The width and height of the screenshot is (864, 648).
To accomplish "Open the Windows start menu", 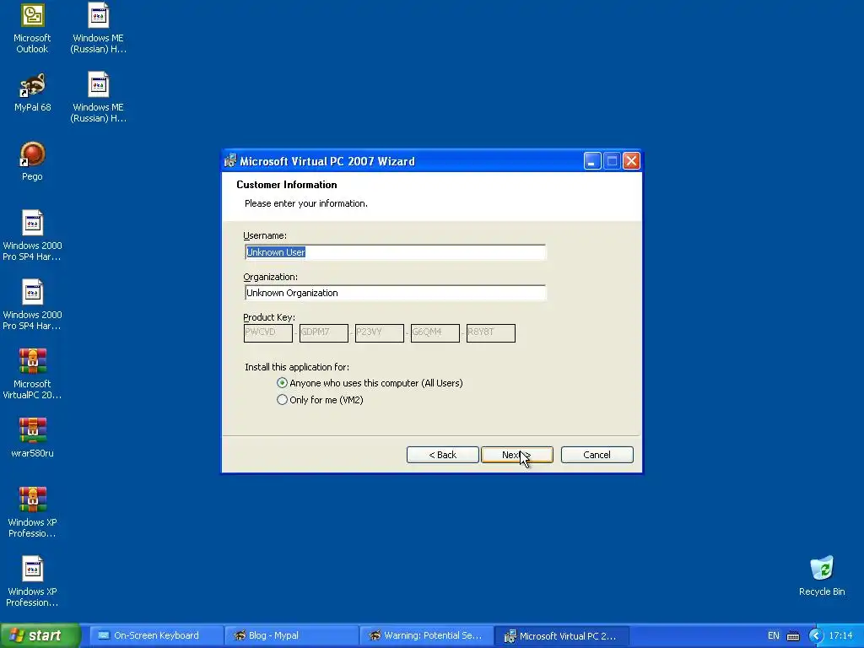I will point(40,636).
